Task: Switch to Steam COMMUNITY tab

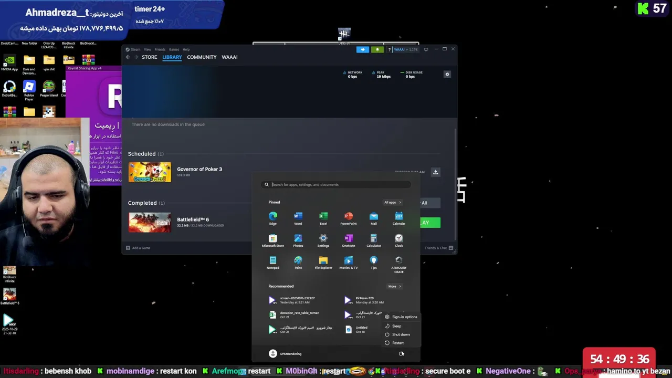Action: click(x=202, y=57)
